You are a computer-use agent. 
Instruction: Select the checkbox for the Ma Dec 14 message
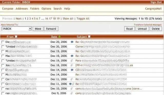coord(3,75)
